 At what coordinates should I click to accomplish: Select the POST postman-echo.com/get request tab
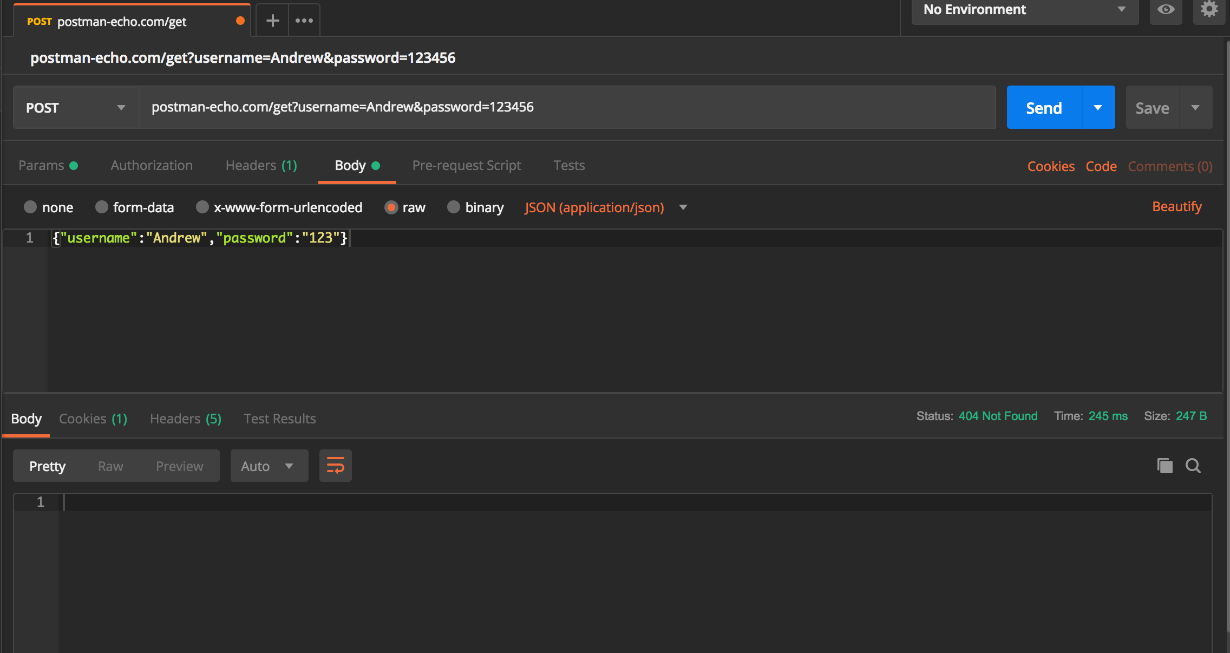click(132, 21)
